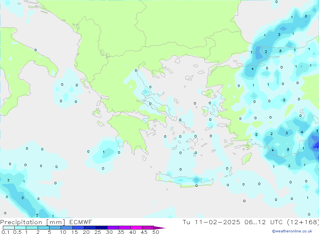Select the '40' legend scale label
This screenshot has height=234, width=319.
pyautogui.click(x=132, y=232)
